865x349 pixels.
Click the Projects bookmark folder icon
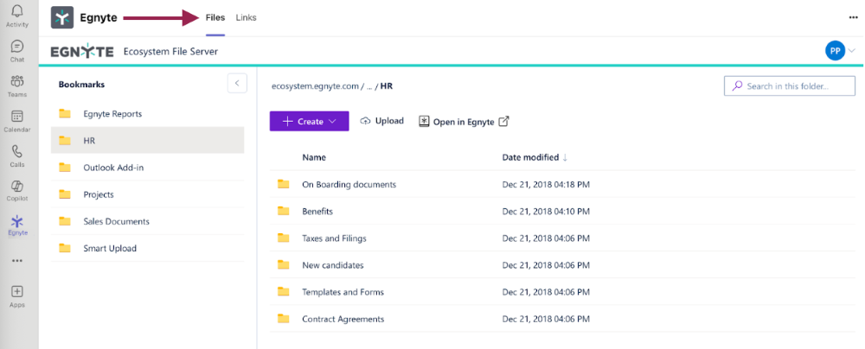pyautogui.click(x=65, y=194)
